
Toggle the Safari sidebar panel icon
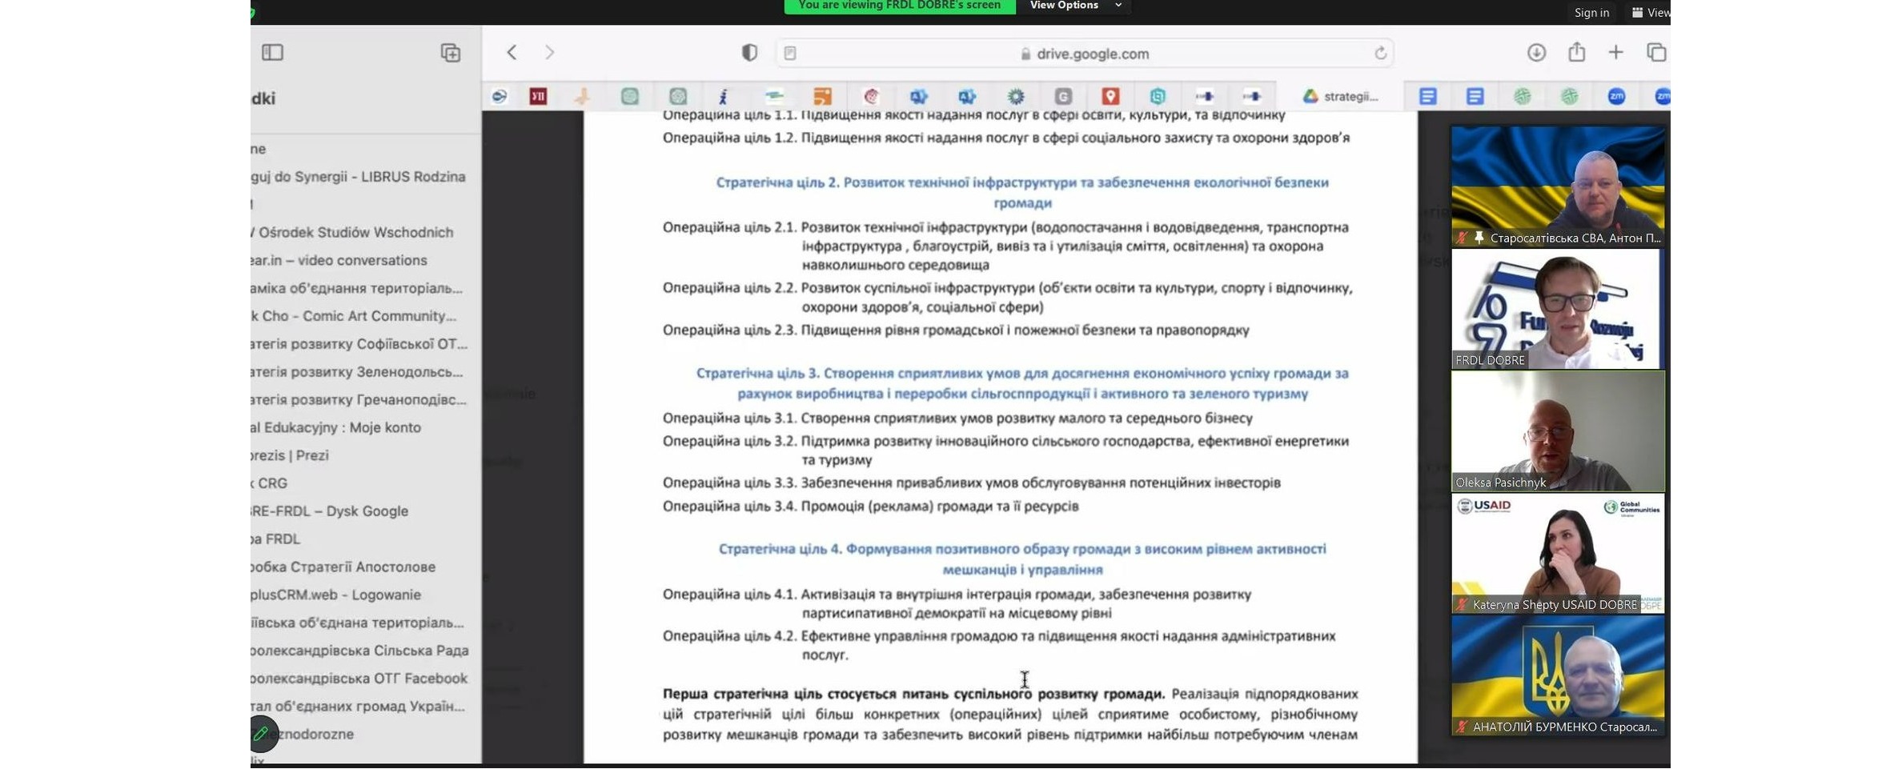[272, 53]
